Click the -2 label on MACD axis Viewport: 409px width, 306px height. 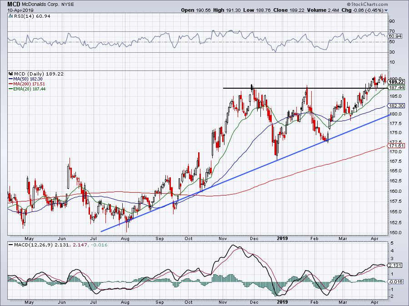pyautogui.click(x=392, y=296)
